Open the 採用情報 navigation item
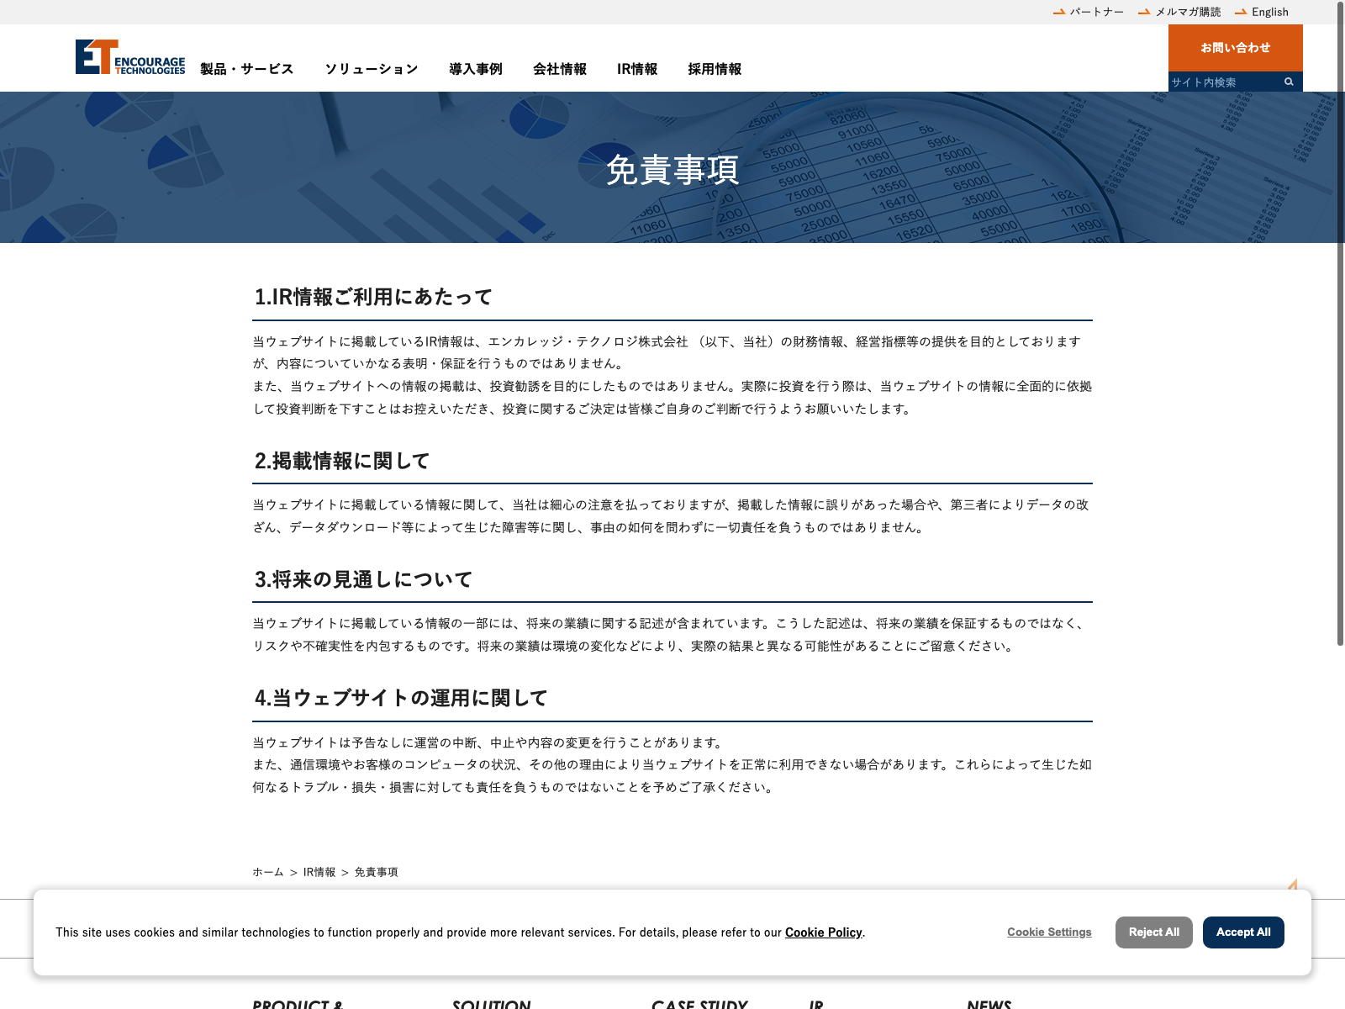1345x1009 pixels. coord(715,69)
